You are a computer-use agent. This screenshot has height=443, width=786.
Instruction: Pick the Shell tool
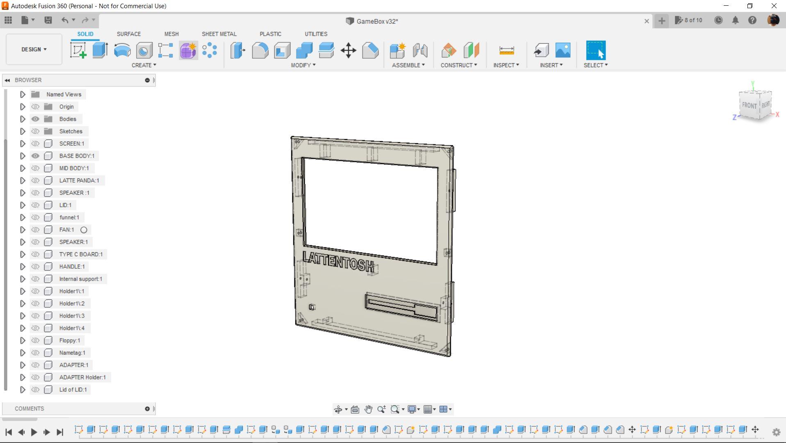pos(282,50)
